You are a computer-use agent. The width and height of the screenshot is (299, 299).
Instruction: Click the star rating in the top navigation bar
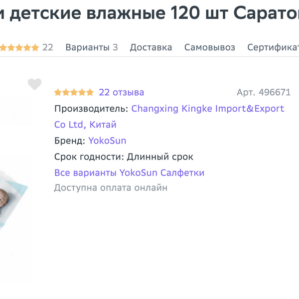tap(19, 48)
